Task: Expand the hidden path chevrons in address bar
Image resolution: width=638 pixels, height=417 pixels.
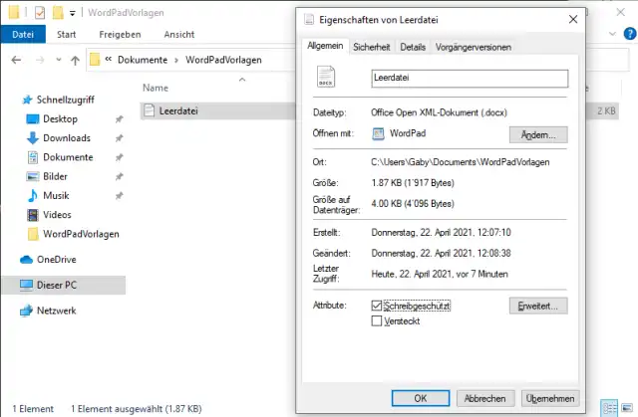Action: [109, 60]
